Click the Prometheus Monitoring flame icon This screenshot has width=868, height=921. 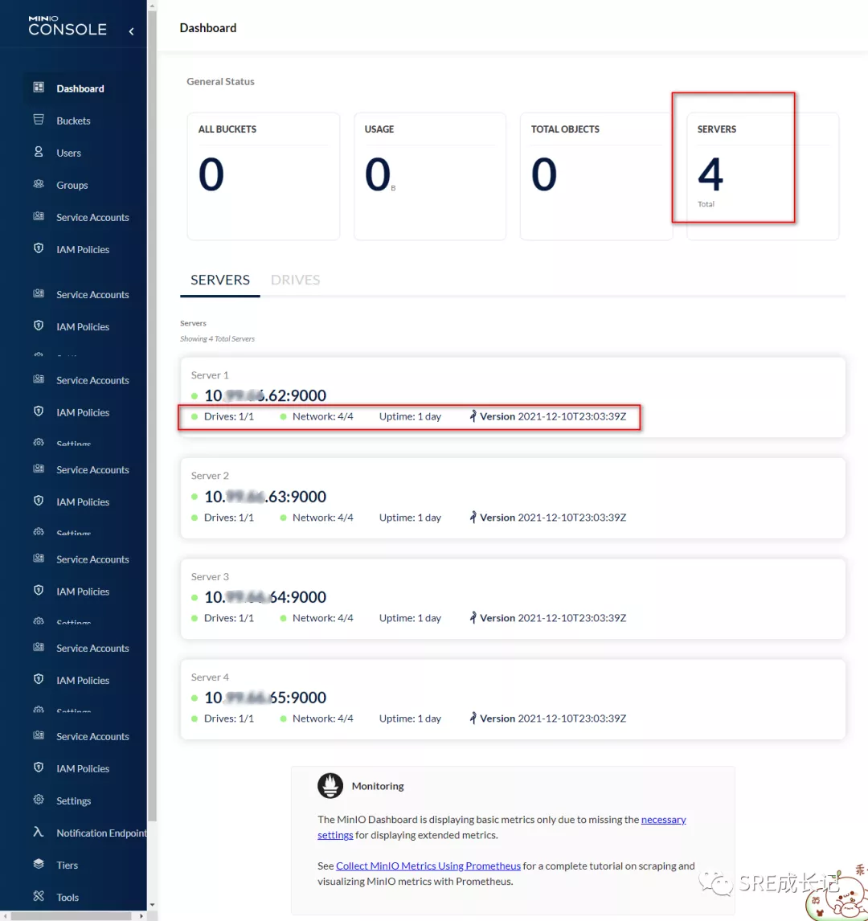point(330,785)
